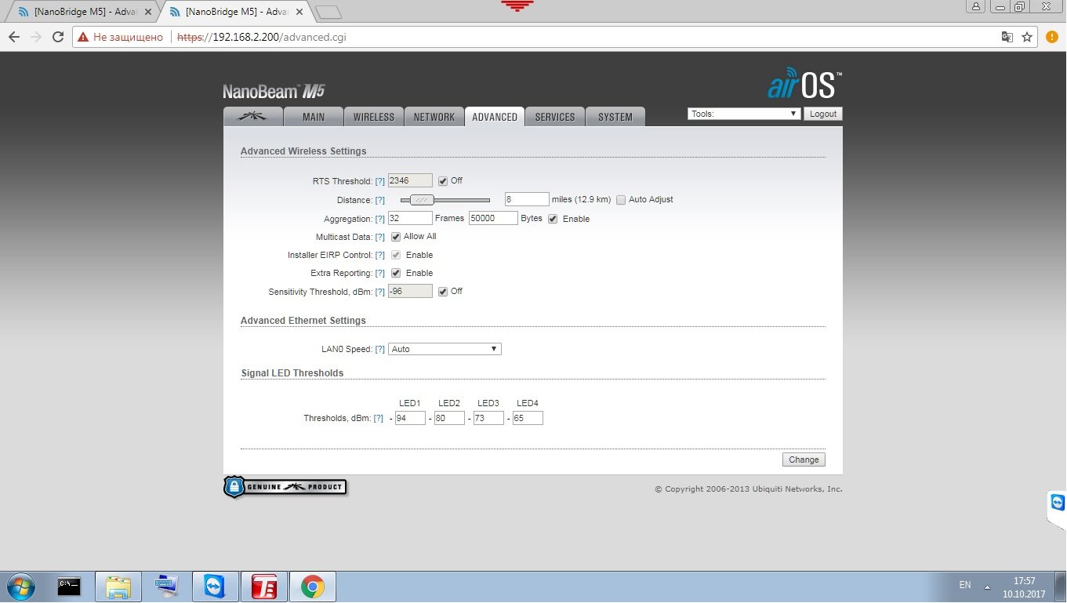Open Windows Start menu orb
This screenshot has width=1067, height=603.
(20, 586)
